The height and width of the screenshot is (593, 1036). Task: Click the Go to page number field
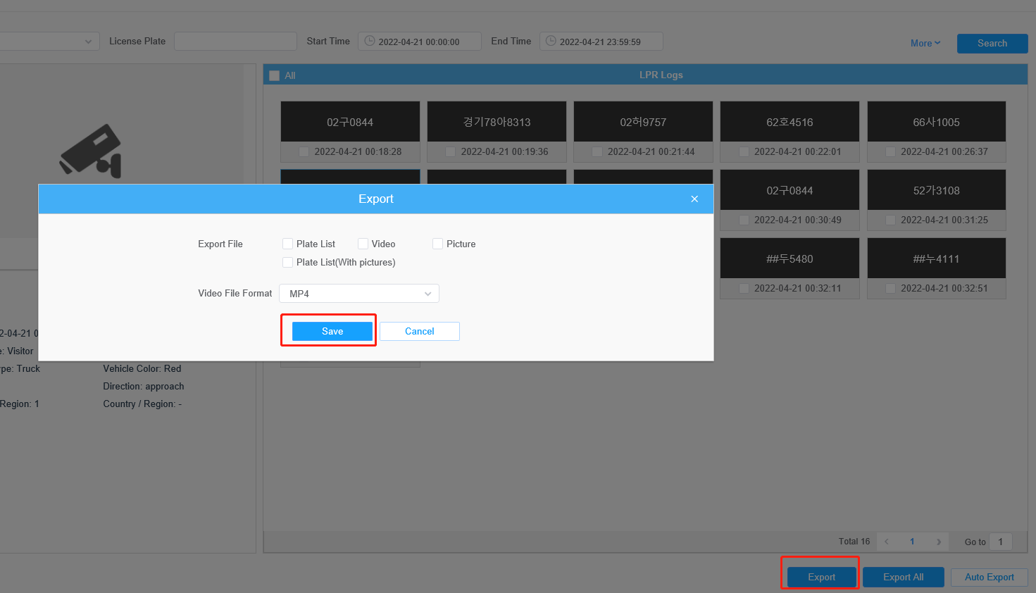click(x=1001, y=542)
